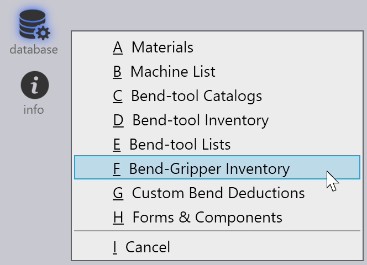Open Bend-tool Catalogs

coord(196,96)
